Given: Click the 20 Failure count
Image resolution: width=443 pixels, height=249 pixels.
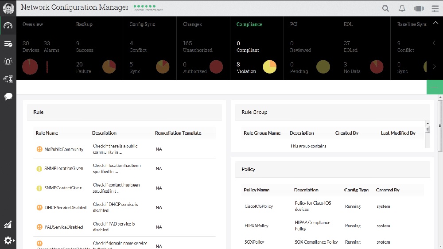Looking at the screenshot, I should (83, 68).
